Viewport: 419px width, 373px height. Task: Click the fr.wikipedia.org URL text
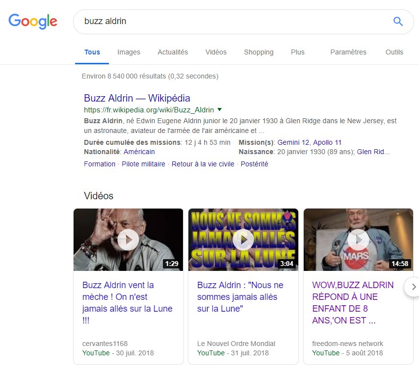point(149,110)
